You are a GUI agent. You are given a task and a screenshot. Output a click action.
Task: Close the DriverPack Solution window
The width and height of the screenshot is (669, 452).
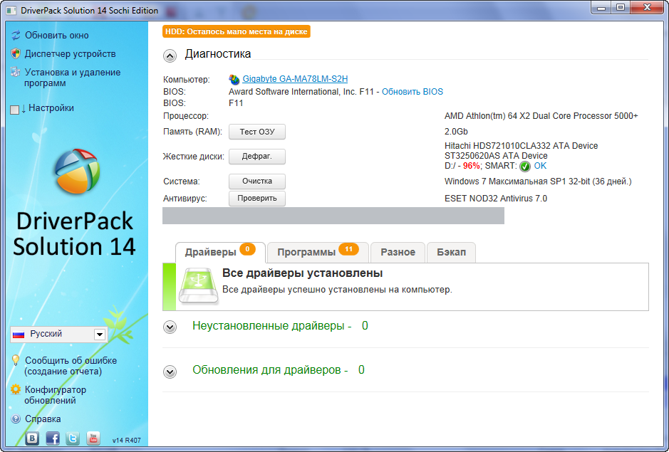click(x=647, y=7)
